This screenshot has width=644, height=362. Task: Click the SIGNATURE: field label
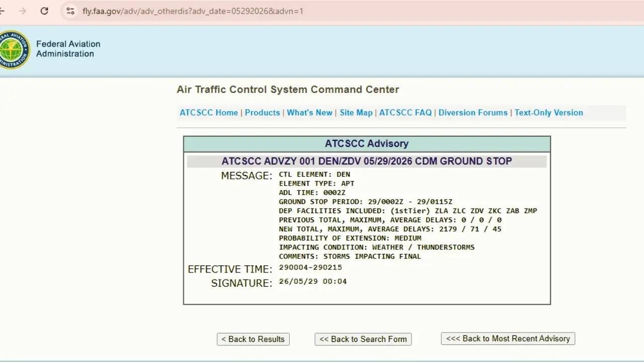[242, 284]
